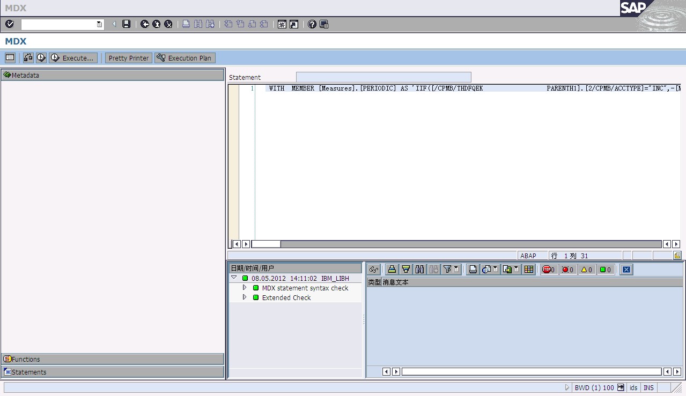Toggle the red Stop message filter
The height and width of the screenshot is (396, 686).
pyautogui.click(x=548, y=270)
